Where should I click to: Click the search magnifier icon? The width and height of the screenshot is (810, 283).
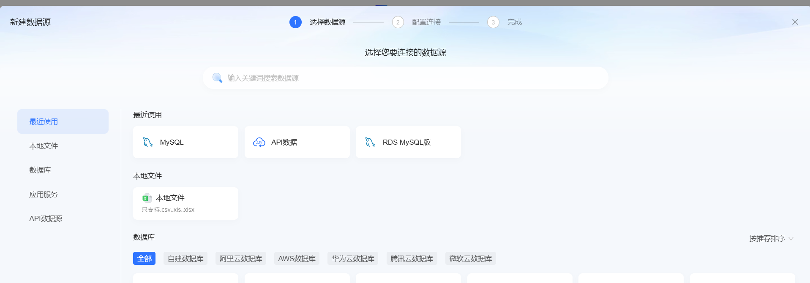pyautogui.click(x=217, y=78)
